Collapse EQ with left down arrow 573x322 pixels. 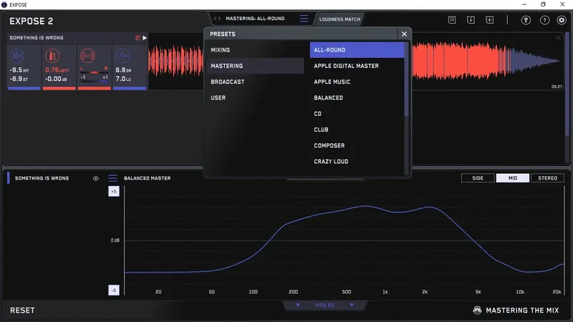coord(298,305)
